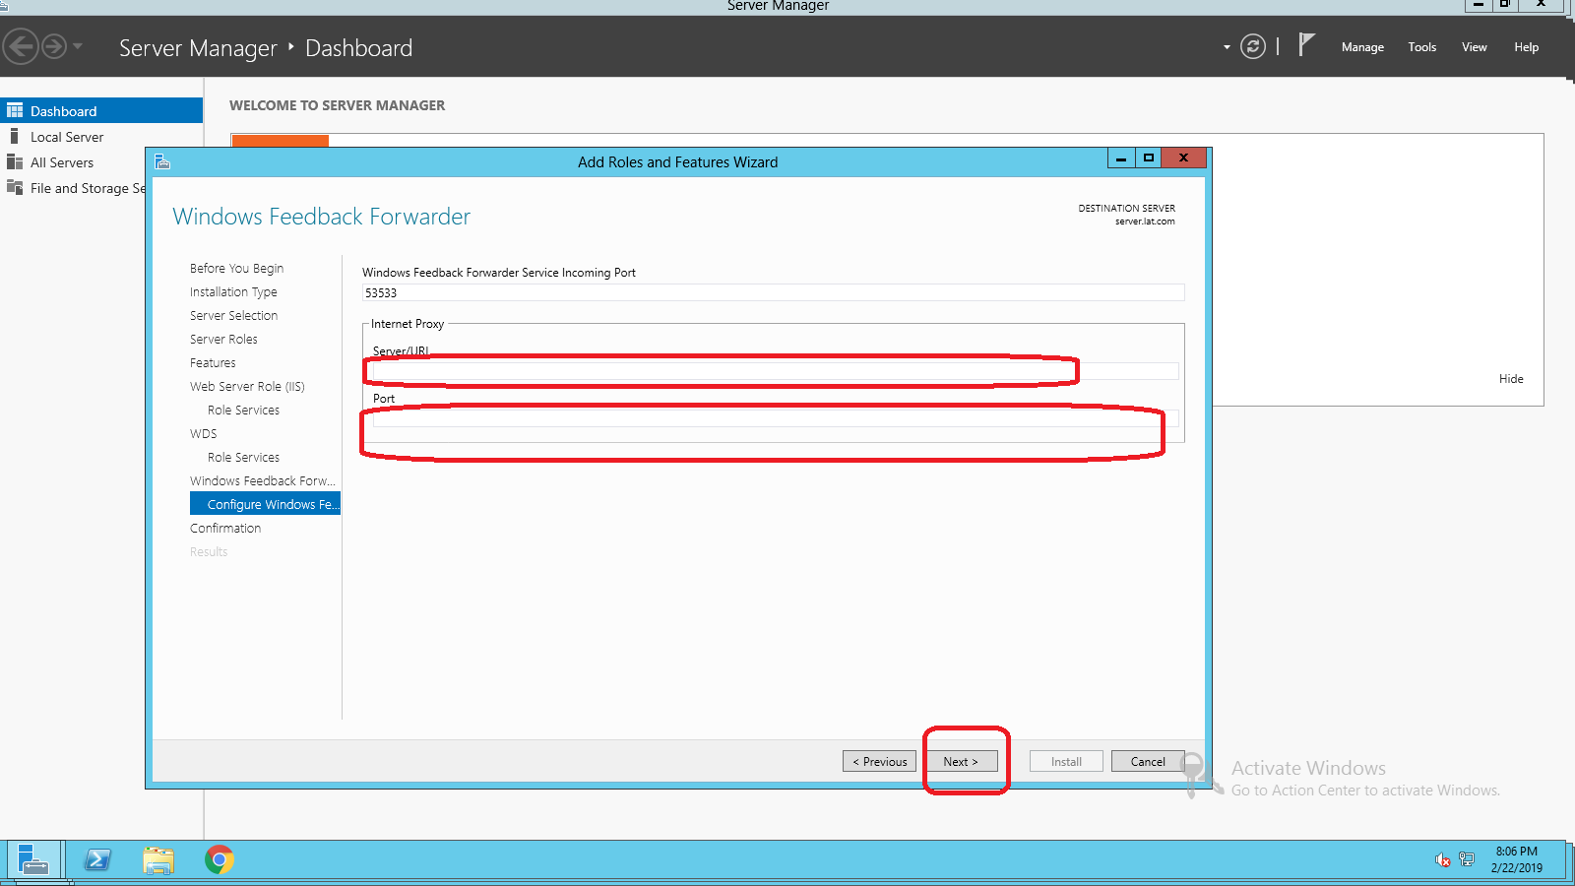Expand the navigation history dropdown arrow

[78, 46]
